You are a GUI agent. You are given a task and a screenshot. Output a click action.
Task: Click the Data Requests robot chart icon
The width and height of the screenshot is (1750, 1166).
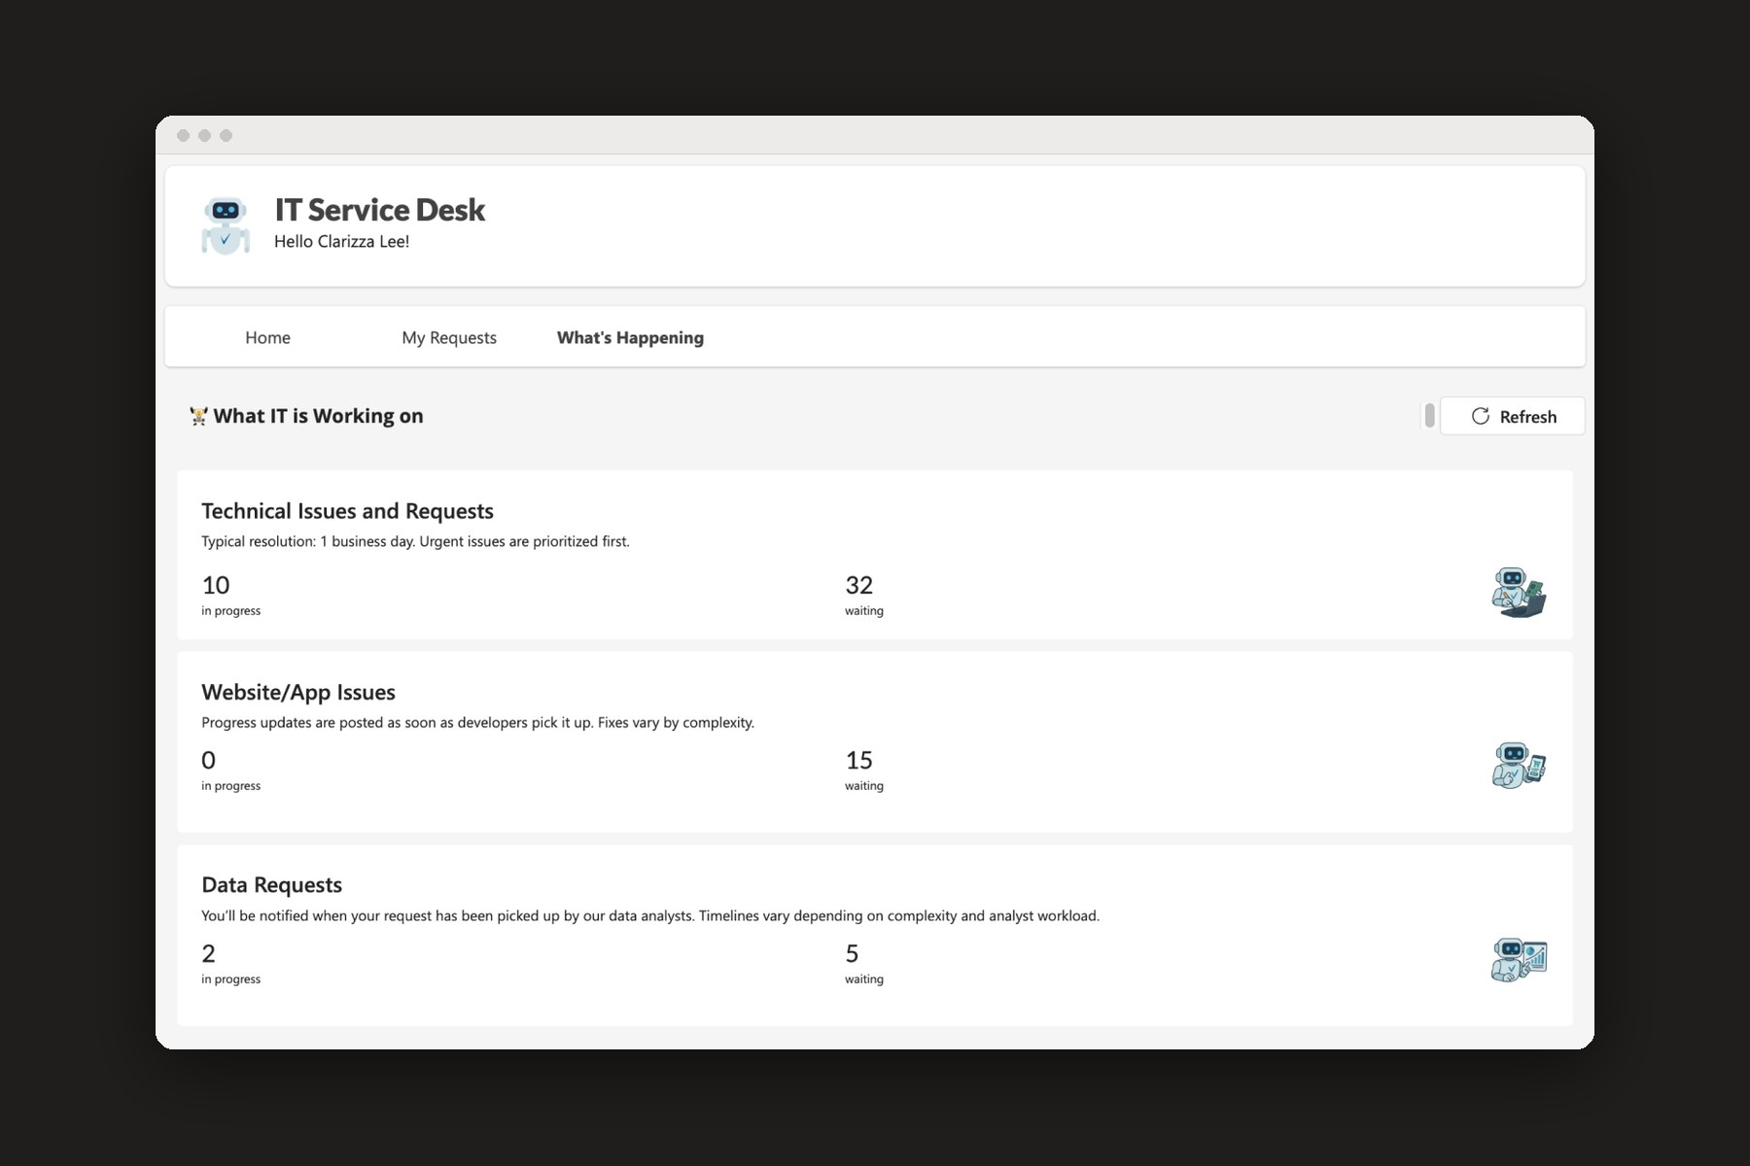pyautogui.click(x=1519, y=959)
